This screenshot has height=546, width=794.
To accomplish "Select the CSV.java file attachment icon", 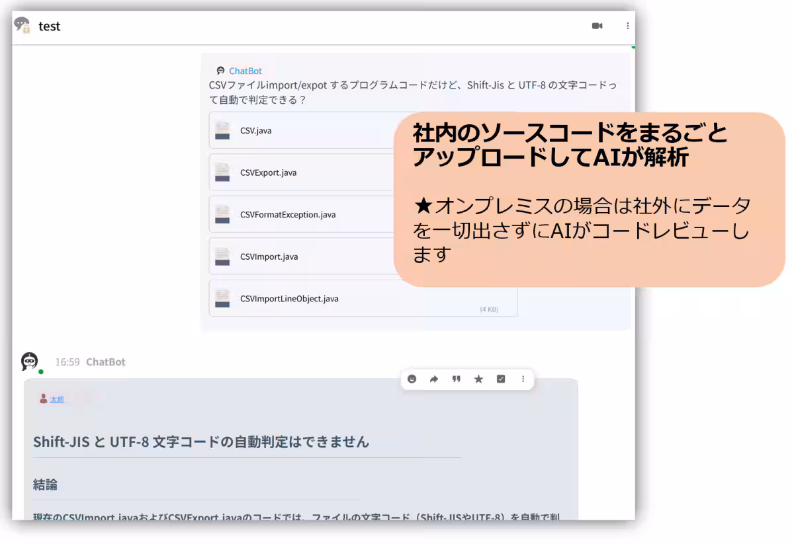I will (x=222, y=130).
